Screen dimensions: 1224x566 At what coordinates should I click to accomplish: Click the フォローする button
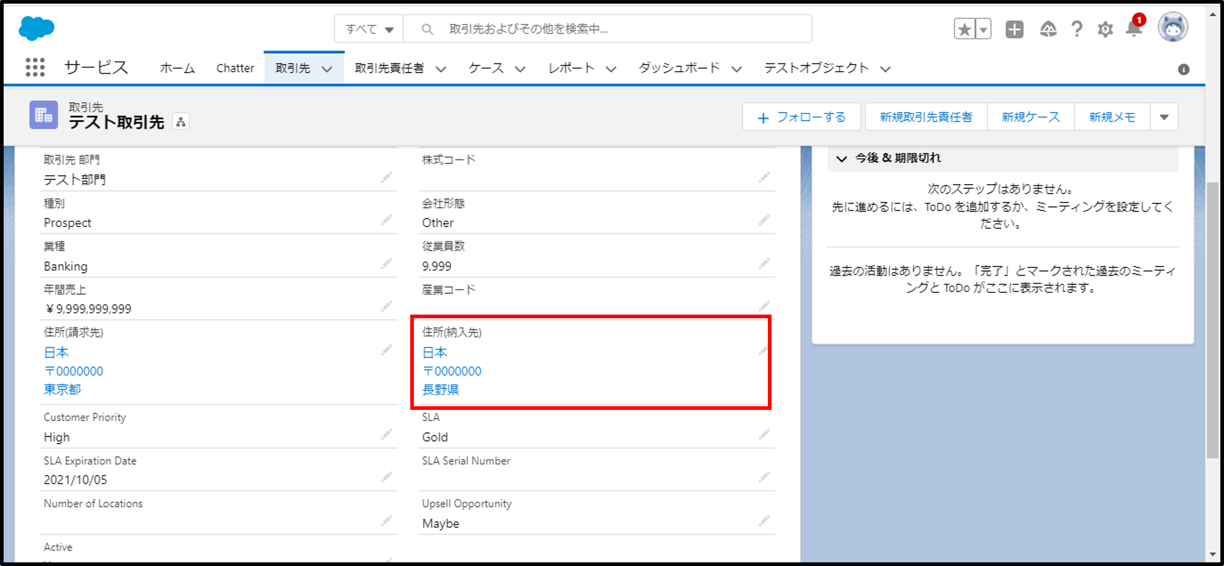(802, 117)
